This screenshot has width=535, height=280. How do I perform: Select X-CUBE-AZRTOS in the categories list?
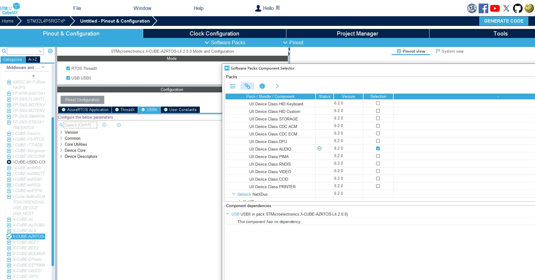[26, 236]
